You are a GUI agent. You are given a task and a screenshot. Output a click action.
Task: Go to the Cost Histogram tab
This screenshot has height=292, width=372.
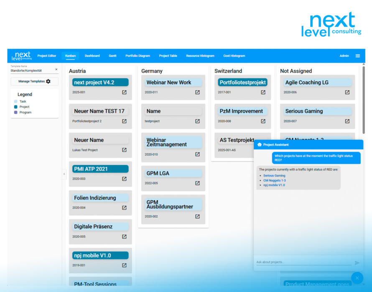coord(234,56)
